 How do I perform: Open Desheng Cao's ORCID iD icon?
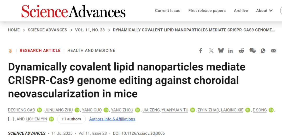point(39,110)
